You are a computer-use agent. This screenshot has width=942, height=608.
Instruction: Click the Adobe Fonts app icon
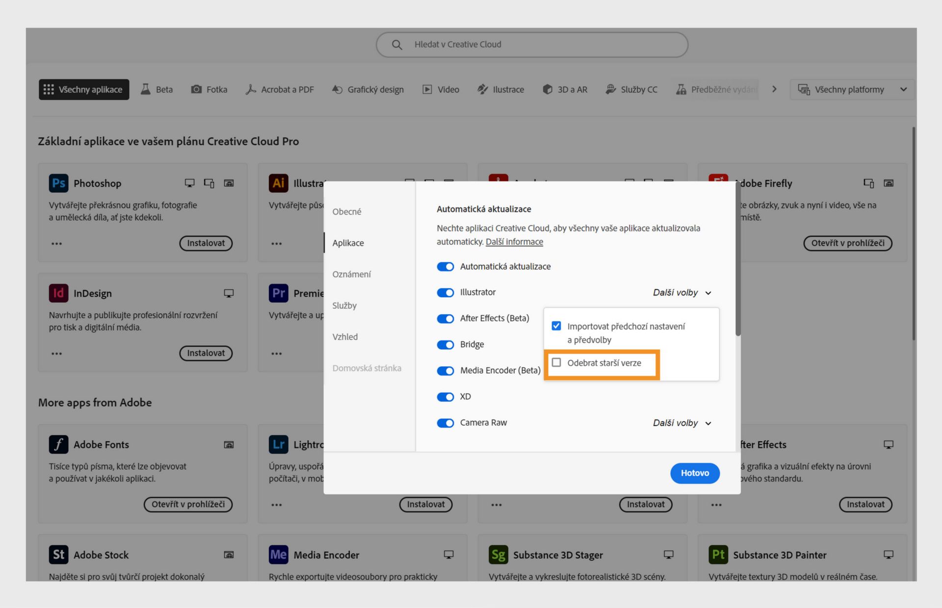58,445
